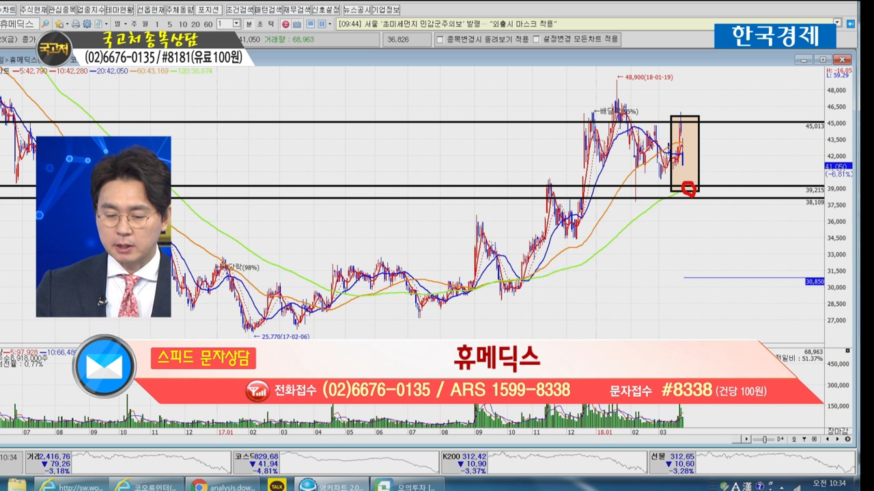Screen dimensions: 874x491
Task: Click the favorites star icon
Action: 59,24
